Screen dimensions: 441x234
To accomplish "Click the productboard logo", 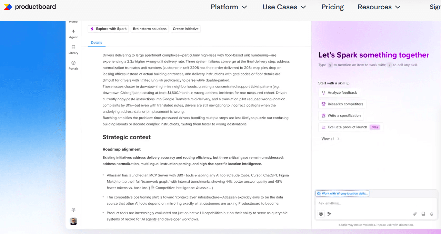I will (x=30, y=7).
